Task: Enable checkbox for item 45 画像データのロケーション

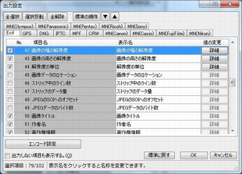Action: [10, 75]
